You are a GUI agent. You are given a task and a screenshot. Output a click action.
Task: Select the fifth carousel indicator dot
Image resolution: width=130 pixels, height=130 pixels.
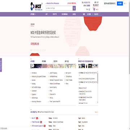point(37,50)
